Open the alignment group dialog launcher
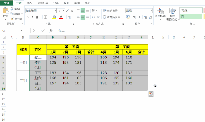Viewport: 205px width, 122px height. pyautogui.click(x=123, y=24)
